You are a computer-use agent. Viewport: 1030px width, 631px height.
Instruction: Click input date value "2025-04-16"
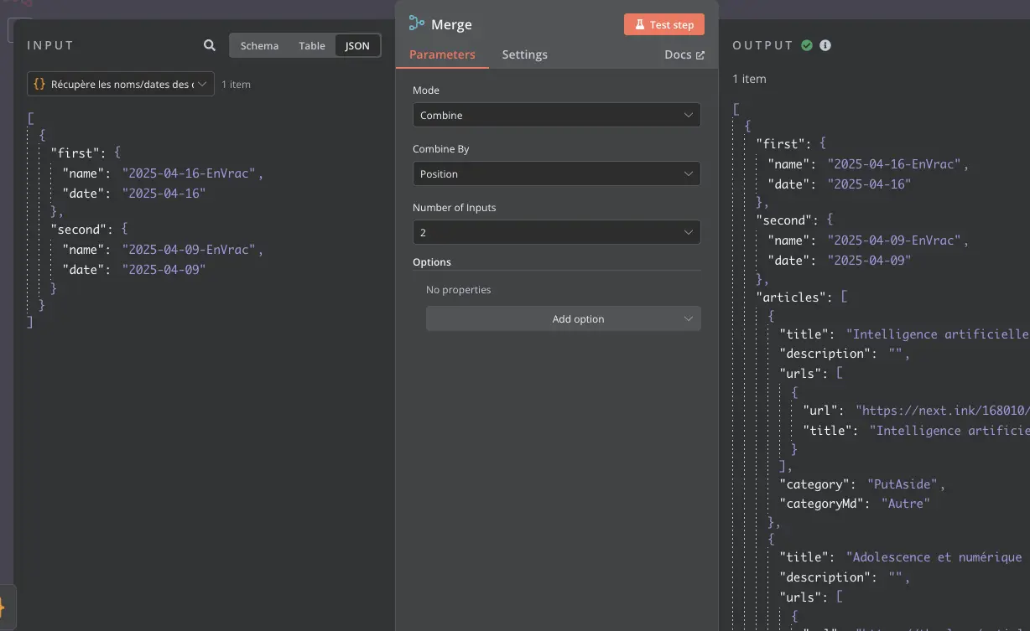[x=164, y=193]
